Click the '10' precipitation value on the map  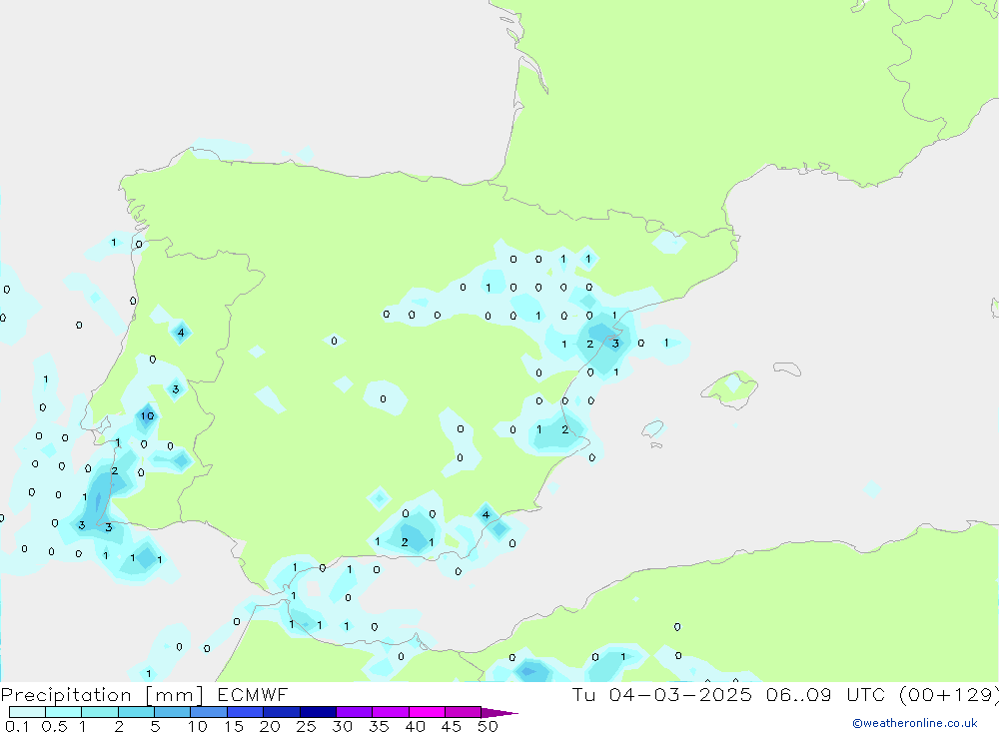pos(147,416)
